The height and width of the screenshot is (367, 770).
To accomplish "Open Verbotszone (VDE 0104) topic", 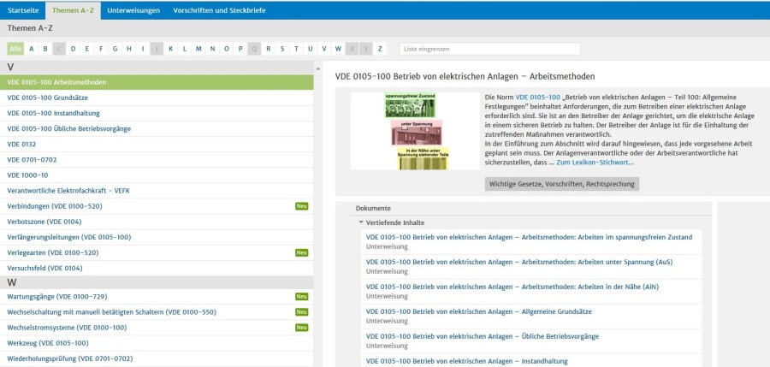I will click(157, 222).
